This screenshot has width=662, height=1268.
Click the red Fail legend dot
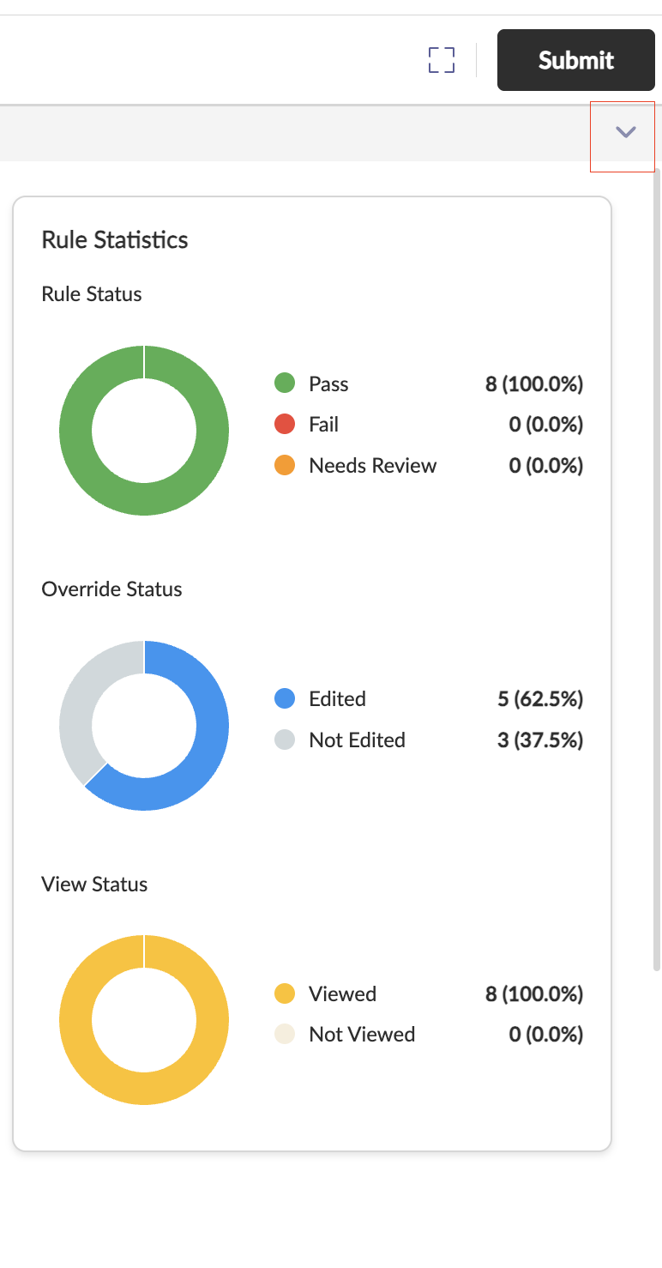coord(284,424)
